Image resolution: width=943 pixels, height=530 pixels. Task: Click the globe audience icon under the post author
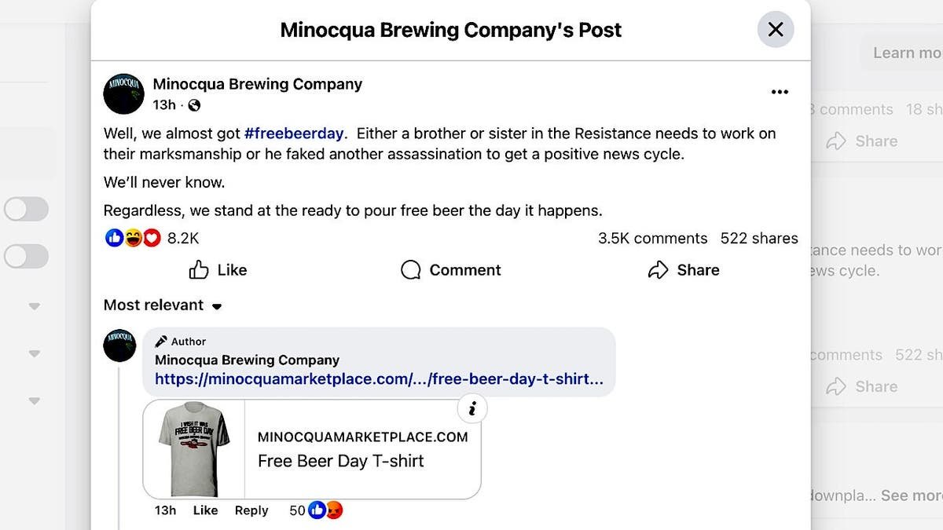click(193, 104)
